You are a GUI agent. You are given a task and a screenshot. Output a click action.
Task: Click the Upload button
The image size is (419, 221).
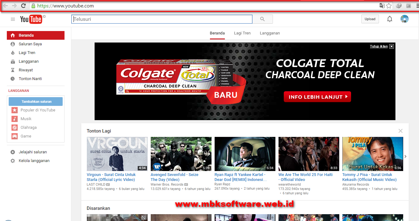[370, 19]
